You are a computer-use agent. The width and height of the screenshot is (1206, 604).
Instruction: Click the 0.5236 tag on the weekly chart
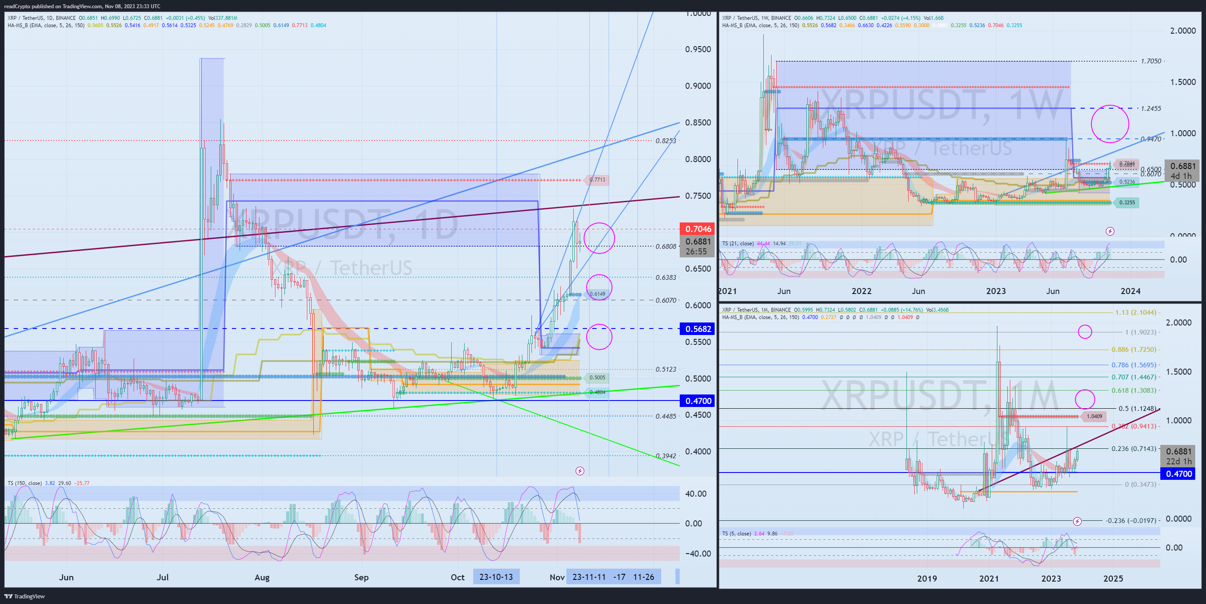pyautogui.click(x=1127, y=182)
